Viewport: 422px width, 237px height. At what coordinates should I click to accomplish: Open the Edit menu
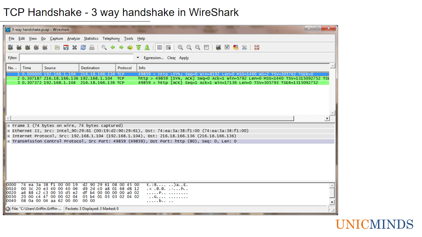[x=22, y=39]
